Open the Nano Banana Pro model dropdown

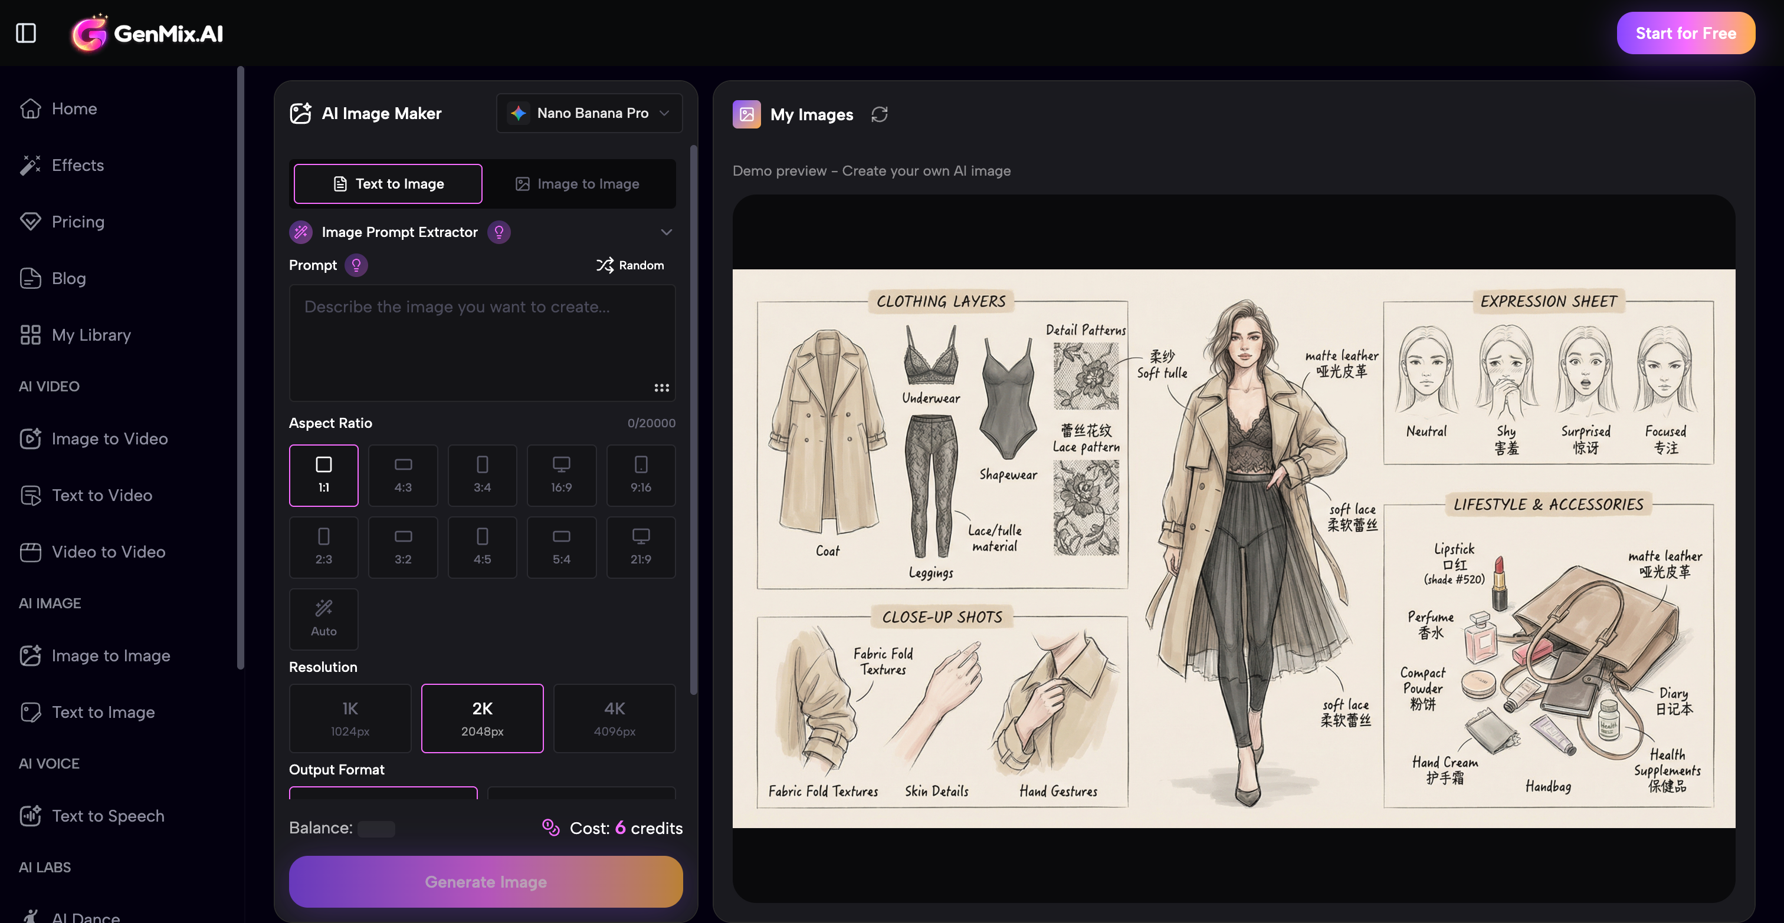pos(589,113)
